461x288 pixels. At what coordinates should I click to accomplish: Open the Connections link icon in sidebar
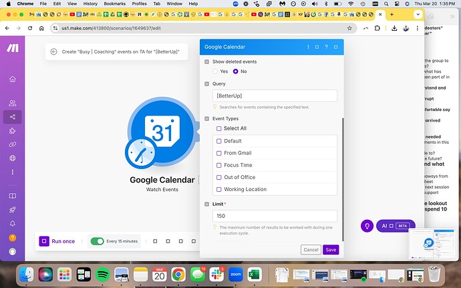(12, 144)
